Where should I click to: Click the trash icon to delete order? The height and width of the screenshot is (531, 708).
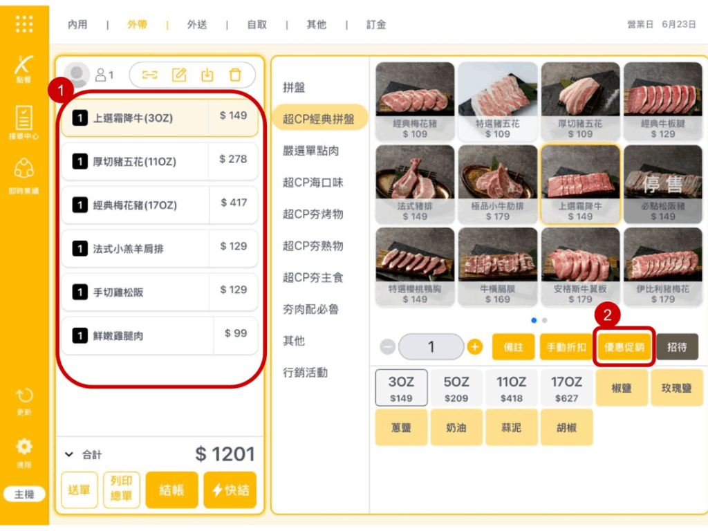point(235,75)
